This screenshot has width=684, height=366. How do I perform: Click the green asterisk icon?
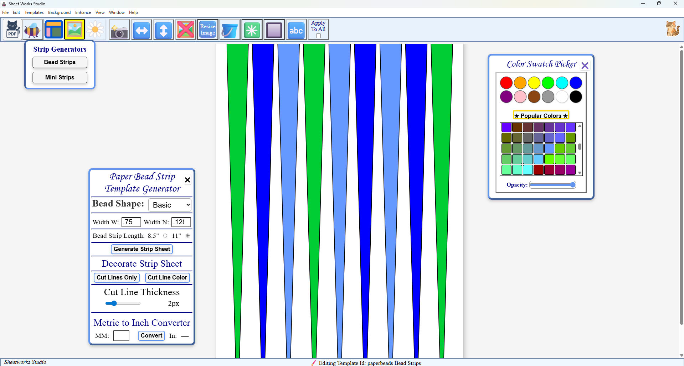pos(252,30)
